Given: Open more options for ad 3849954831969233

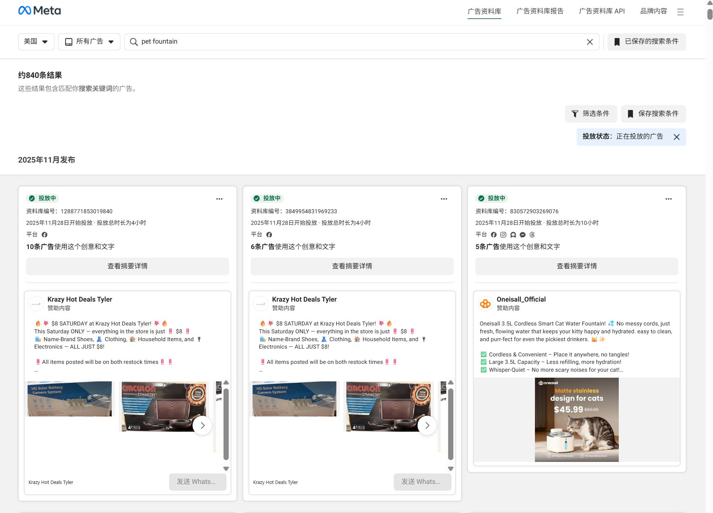Looking at the screenshot, I should pyautogui.click(x=444, y=199).
